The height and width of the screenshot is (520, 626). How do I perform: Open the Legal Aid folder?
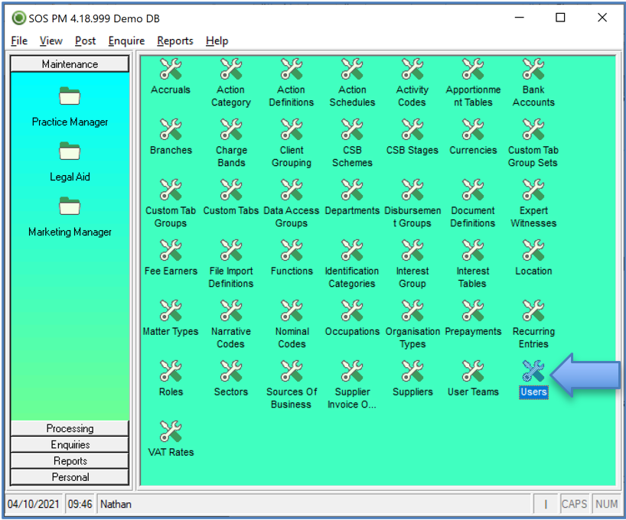(x=70, y=152)
